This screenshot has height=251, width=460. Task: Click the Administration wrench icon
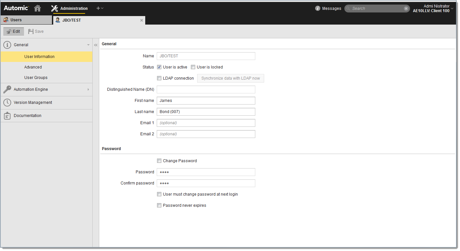point(54,8)
